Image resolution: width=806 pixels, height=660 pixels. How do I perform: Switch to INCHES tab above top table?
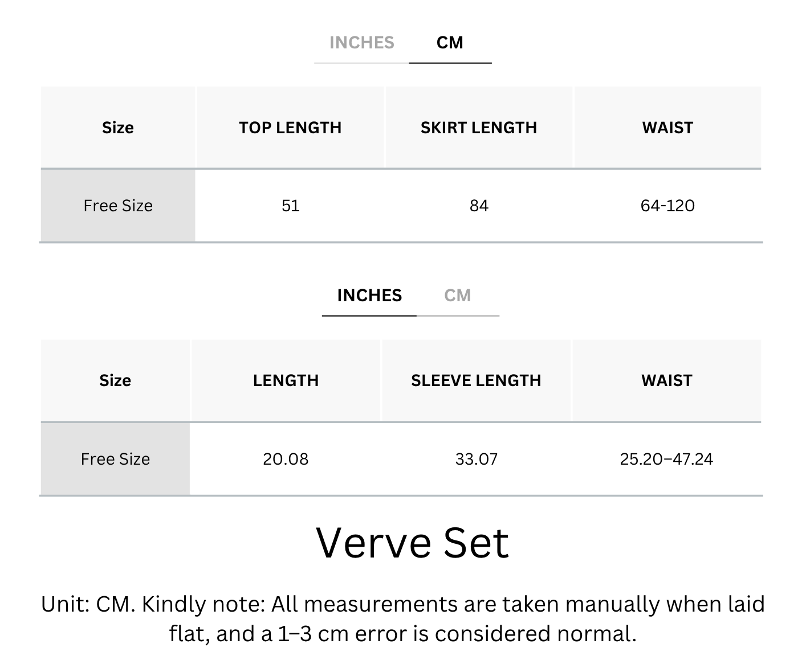coord(361,43)
